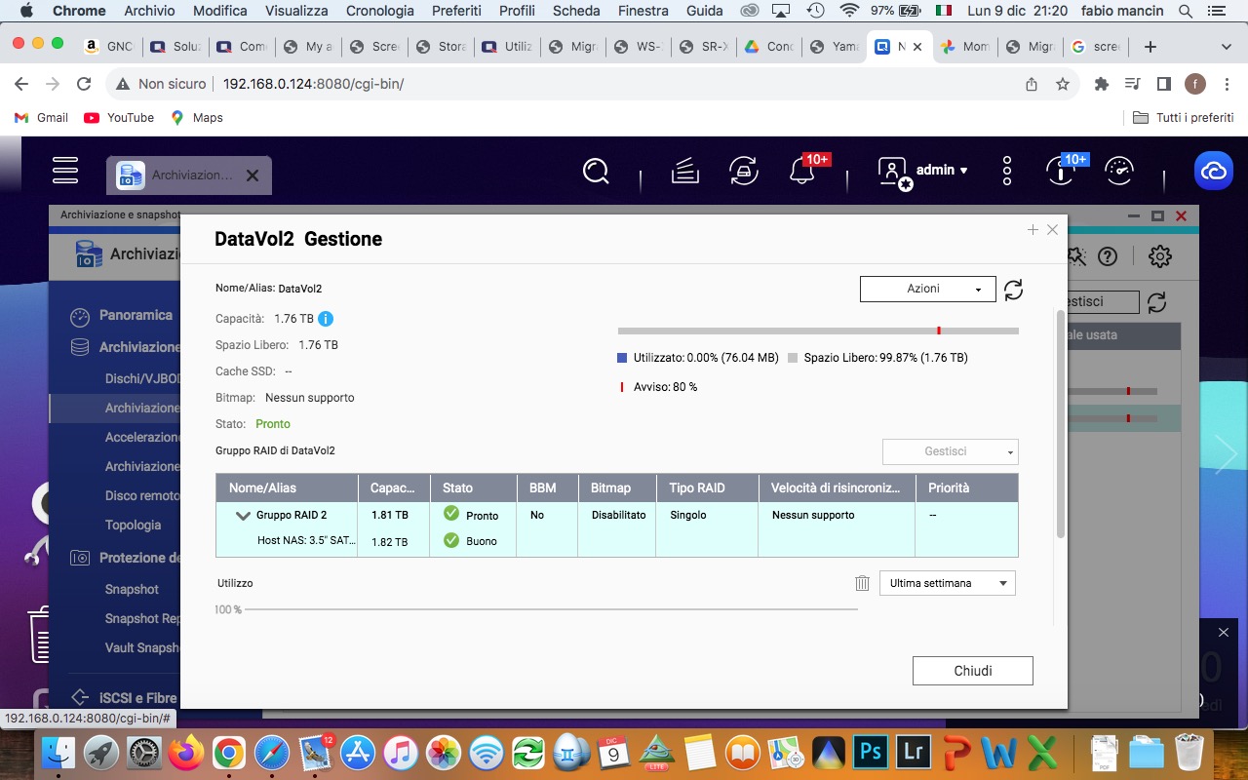
Task: Open the dashboard gauge icon
Action: point(1119,172)
